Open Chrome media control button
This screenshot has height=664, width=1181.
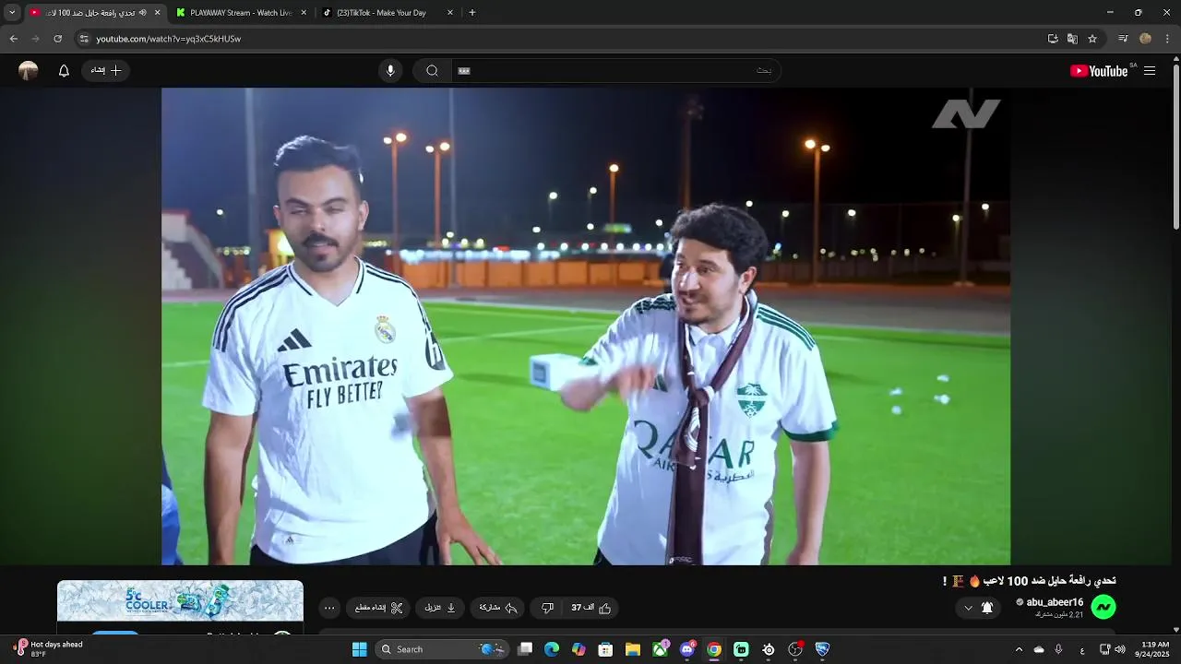1123,39
